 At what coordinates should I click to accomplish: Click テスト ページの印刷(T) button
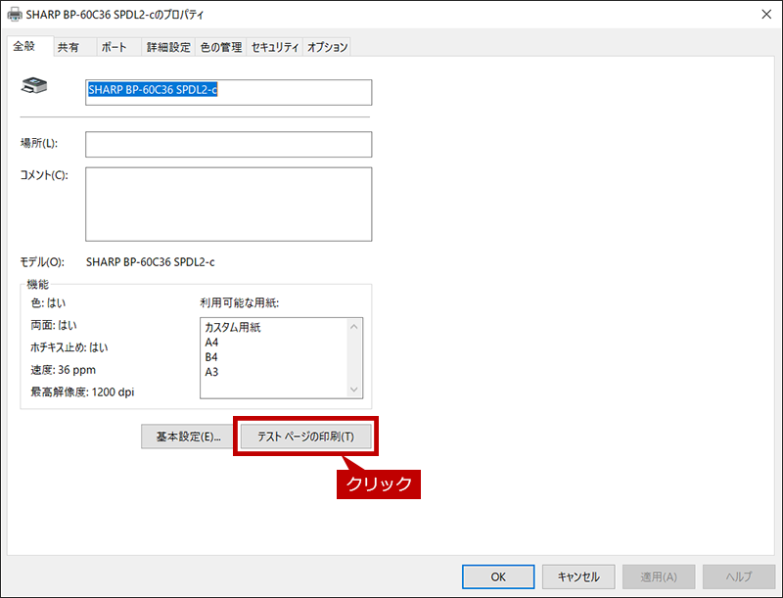click(305, 437)
